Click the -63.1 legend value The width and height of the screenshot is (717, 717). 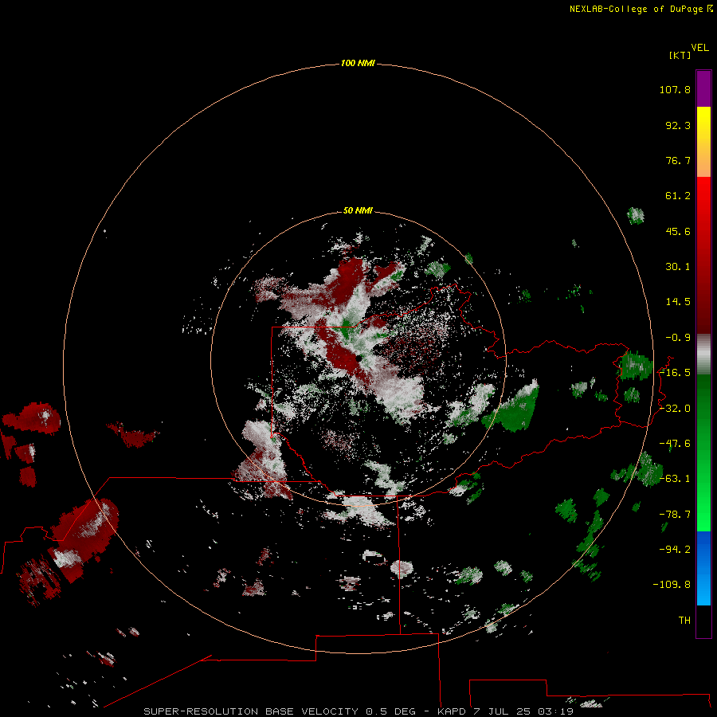click(x=675, y=479)
